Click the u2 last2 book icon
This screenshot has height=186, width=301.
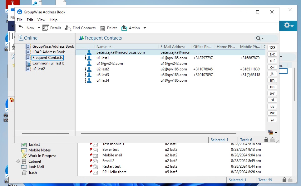coord(28,69)
